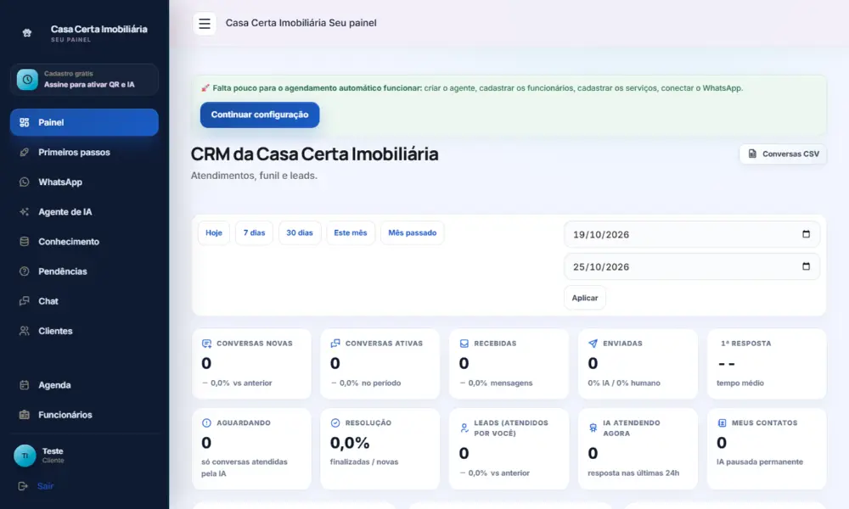Click the Enviadas paper plane icon
849x509 pixels.
click(x=593, y=344)
